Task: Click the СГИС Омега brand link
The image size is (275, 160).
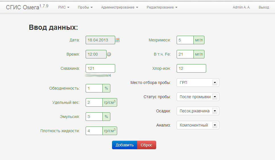Action: tap(27, 7)
